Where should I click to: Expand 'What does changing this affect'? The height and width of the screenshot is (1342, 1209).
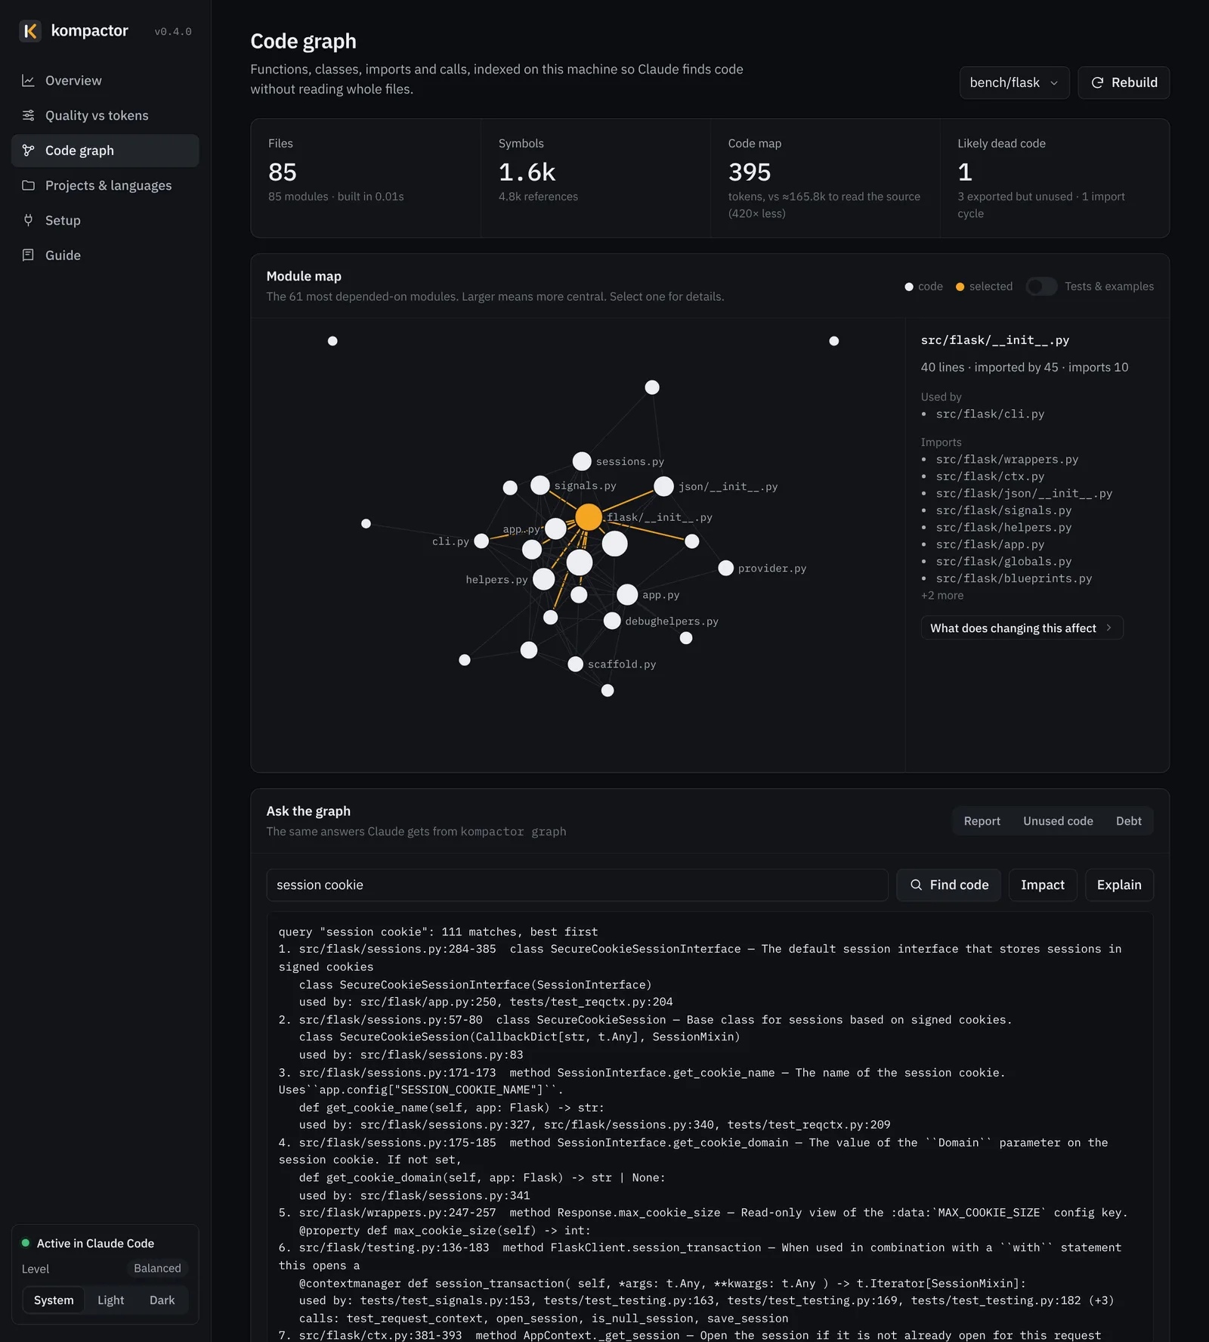pyautogui.click(x=1022, y=628)
